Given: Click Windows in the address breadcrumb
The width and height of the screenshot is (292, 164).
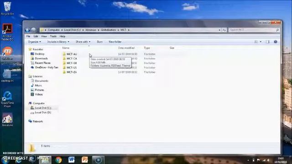Looking at the screenshot, I should click(91, 30).
